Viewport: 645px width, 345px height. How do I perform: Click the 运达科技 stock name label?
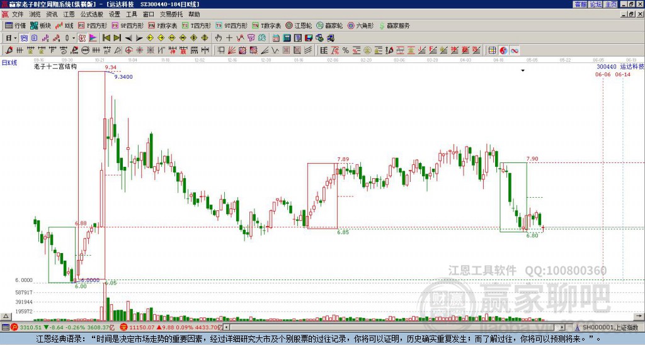click(632, 67)
